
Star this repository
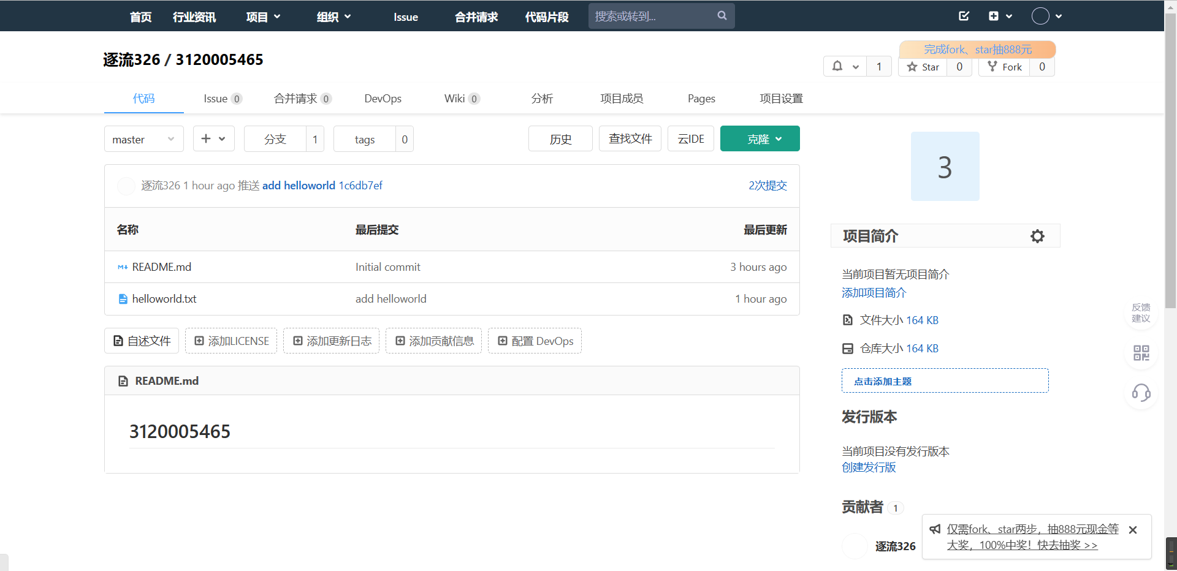pos(923,67)
